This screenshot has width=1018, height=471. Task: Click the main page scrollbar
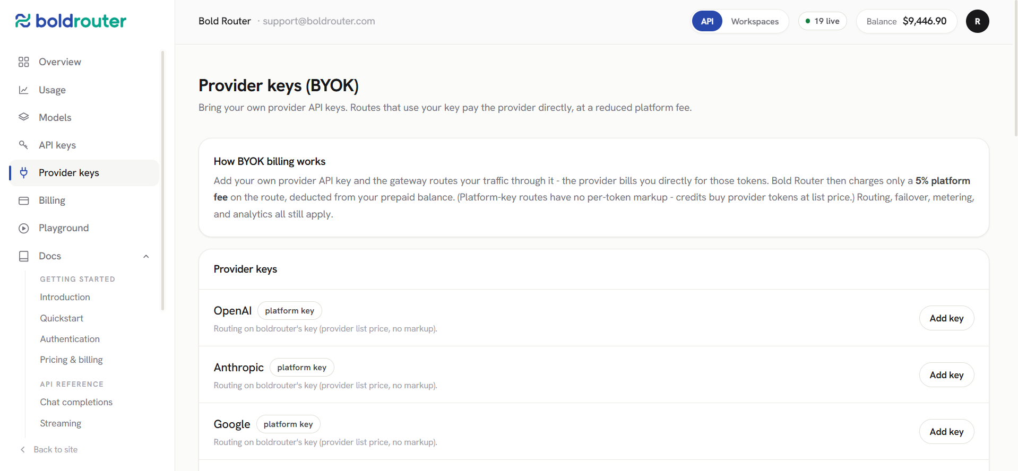pyautogui.click(x=1015, y=69)
